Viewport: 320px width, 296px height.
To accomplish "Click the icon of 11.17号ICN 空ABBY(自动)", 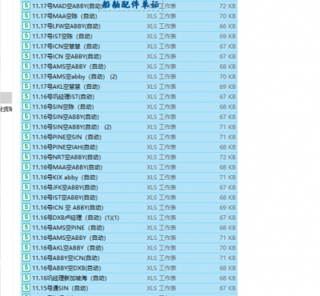I will pos(26,56).
